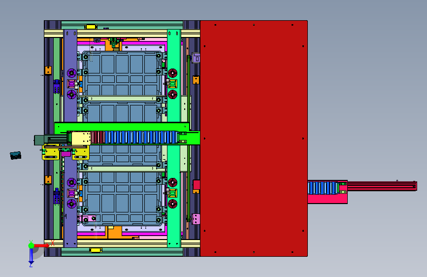Select the small dark teal part floating left of the machine
Viewport: 427px width, 277px height.
point(16,155)
